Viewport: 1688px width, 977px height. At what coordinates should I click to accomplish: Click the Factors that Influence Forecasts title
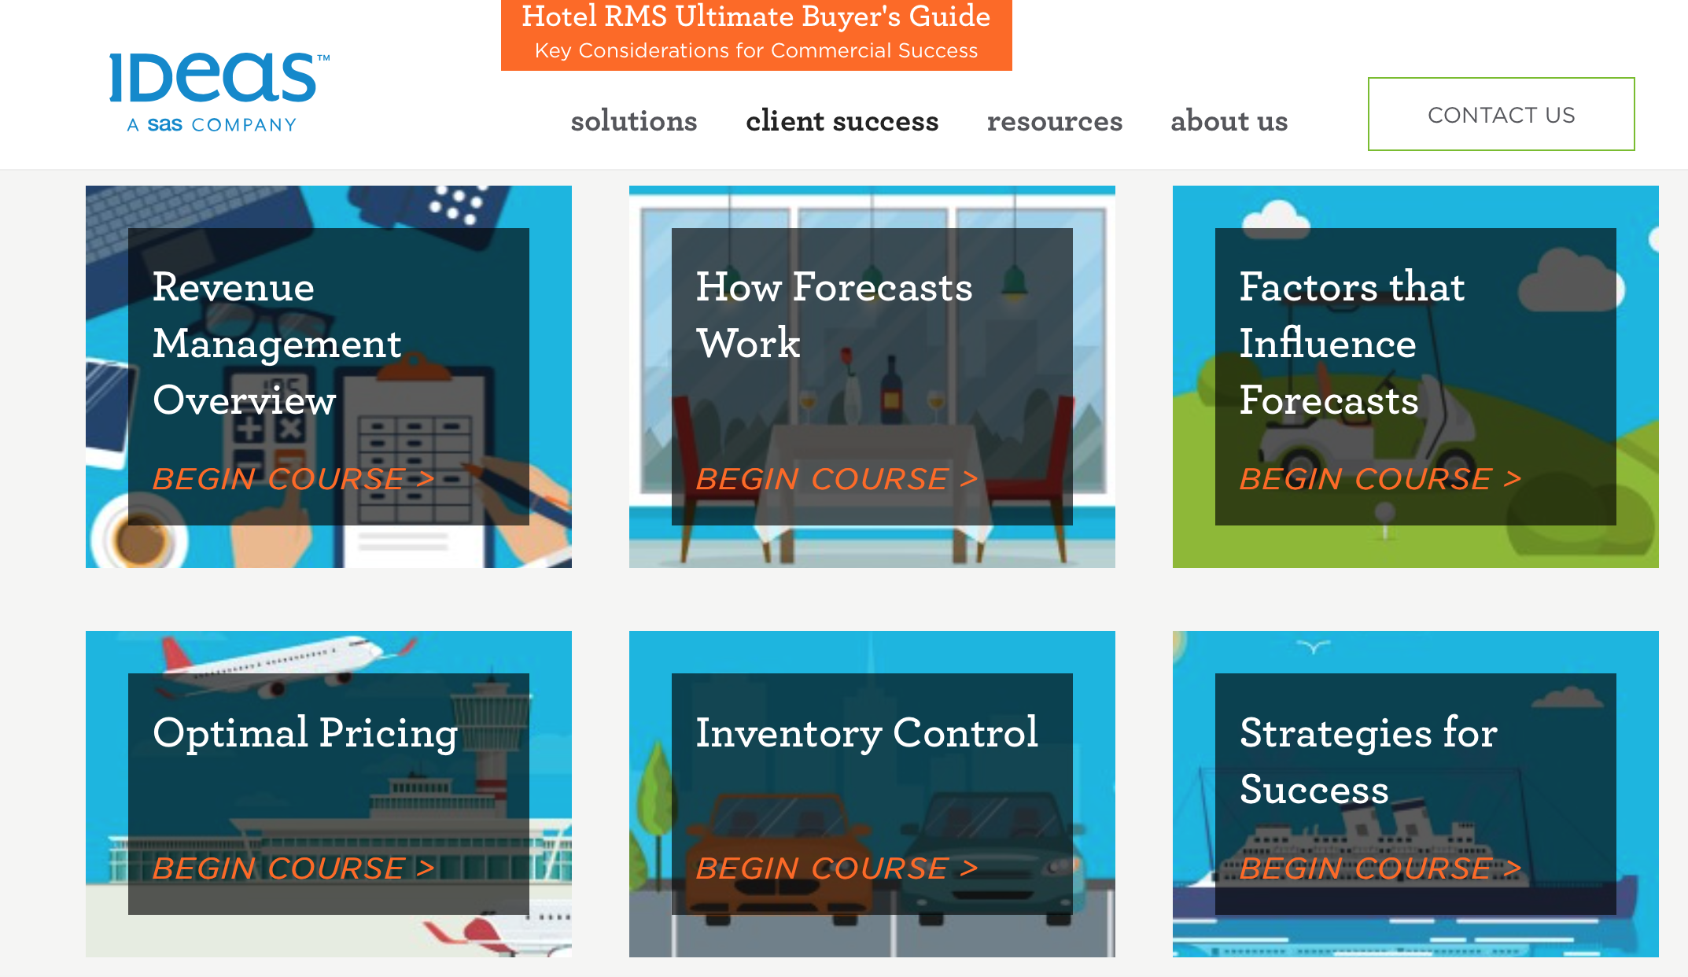(1352, 344)
